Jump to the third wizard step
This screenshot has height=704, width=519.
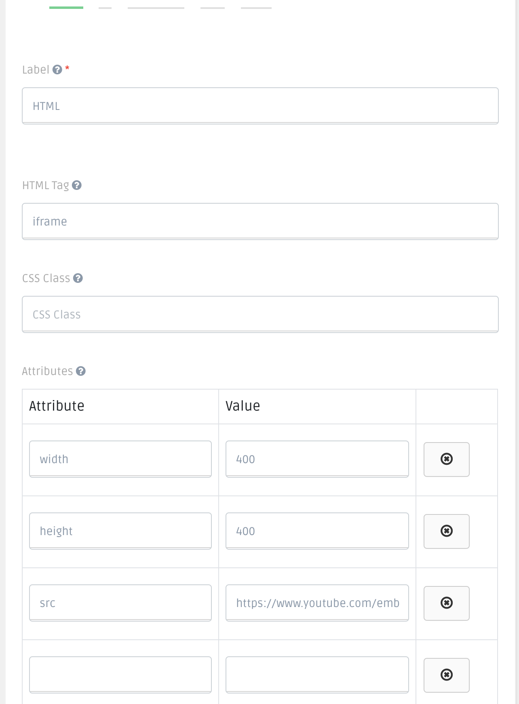coord(156,6)
